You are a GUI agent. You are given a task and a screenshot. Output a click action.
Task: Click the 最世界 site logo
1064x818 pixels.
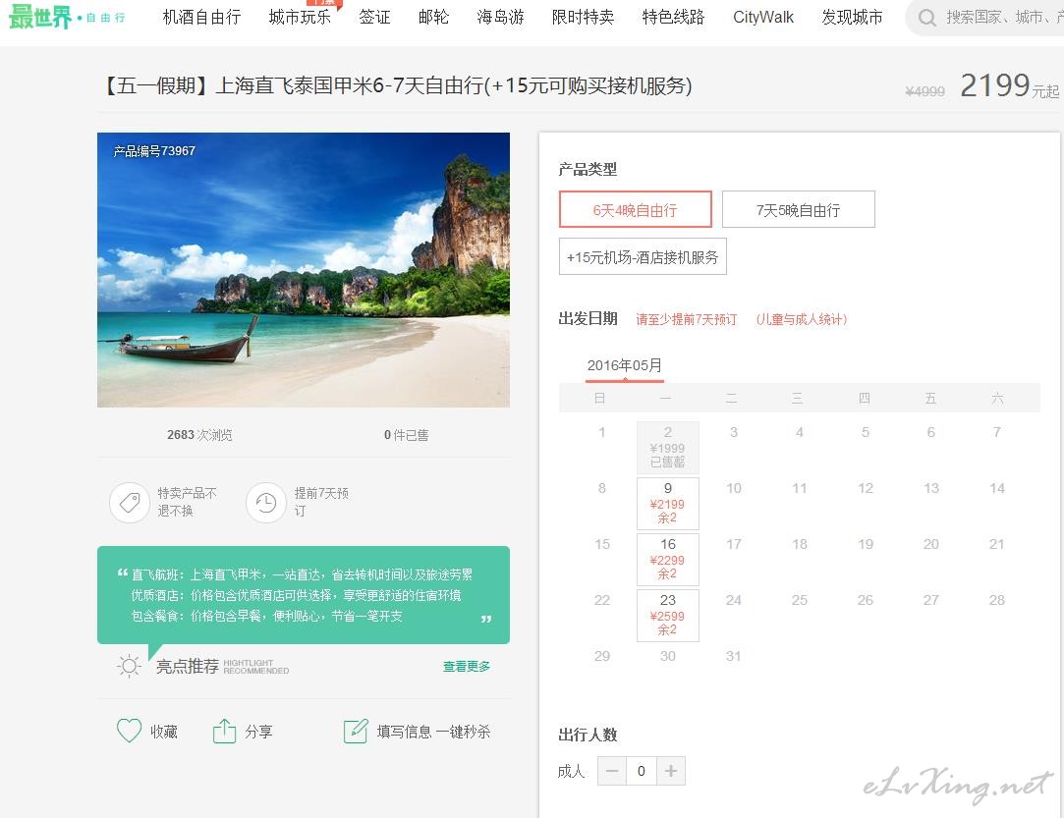coord(67,17)
